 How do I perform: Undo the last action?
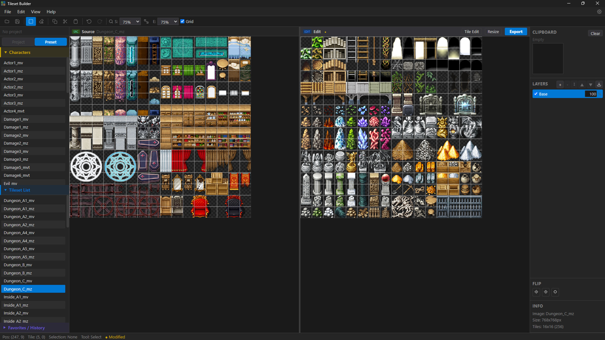[89, 21]
